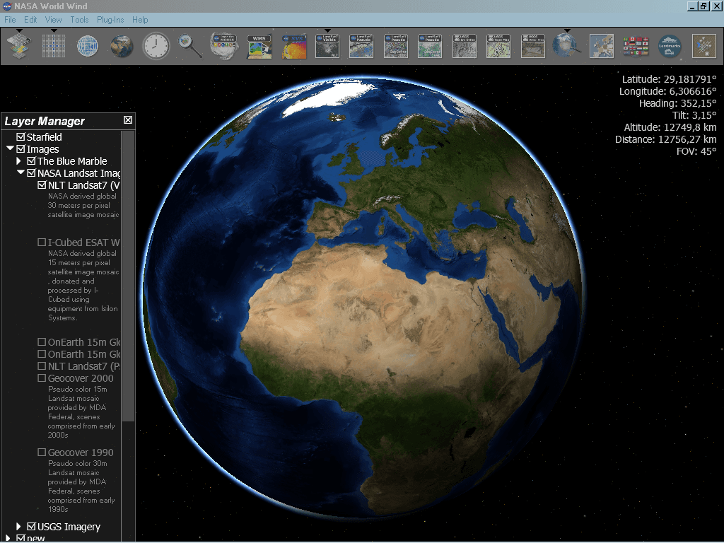Screen dimensions: 724x543
Task: Open the WMS Browser toolbar icon
Action: (x=258, y=46)
